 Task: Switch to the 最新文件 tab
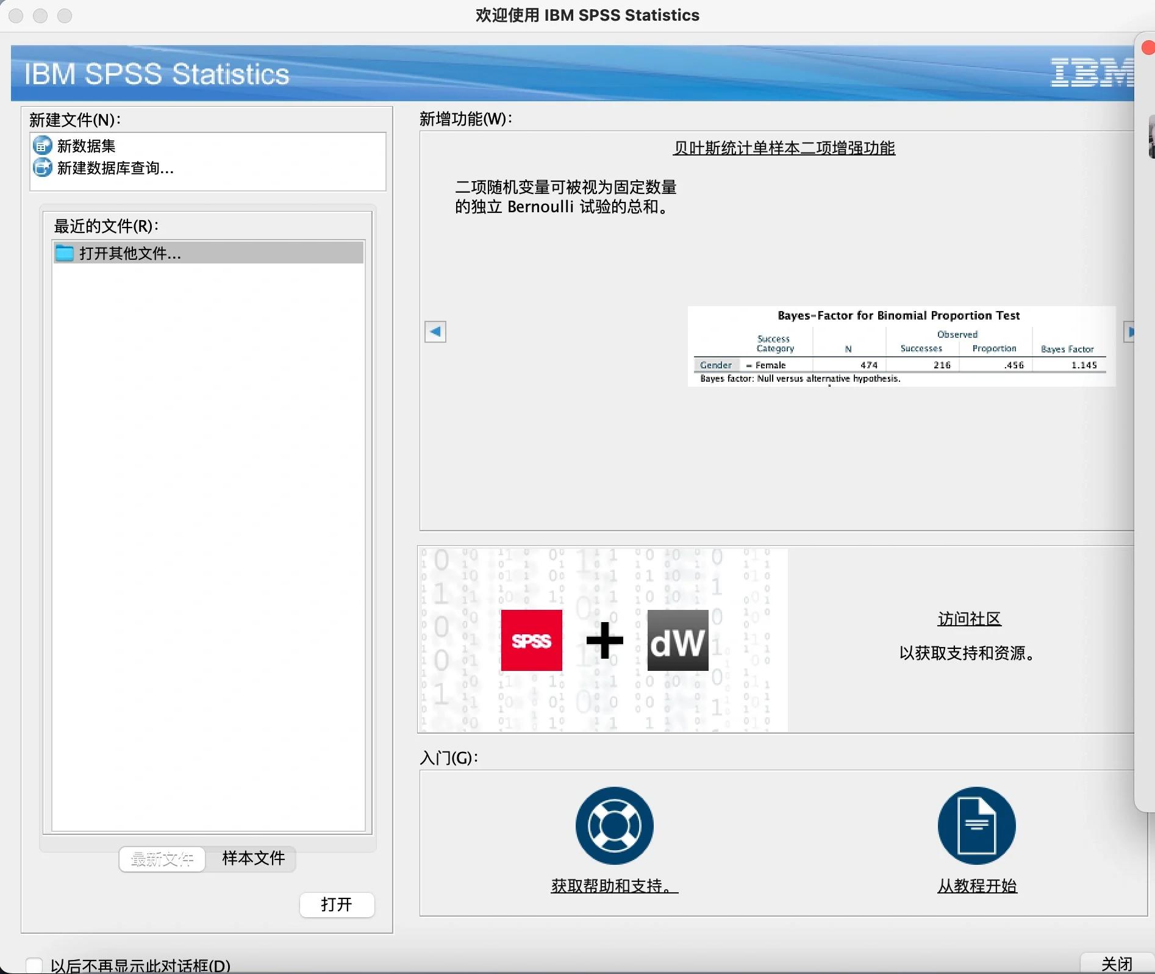[x=162, y=859]
